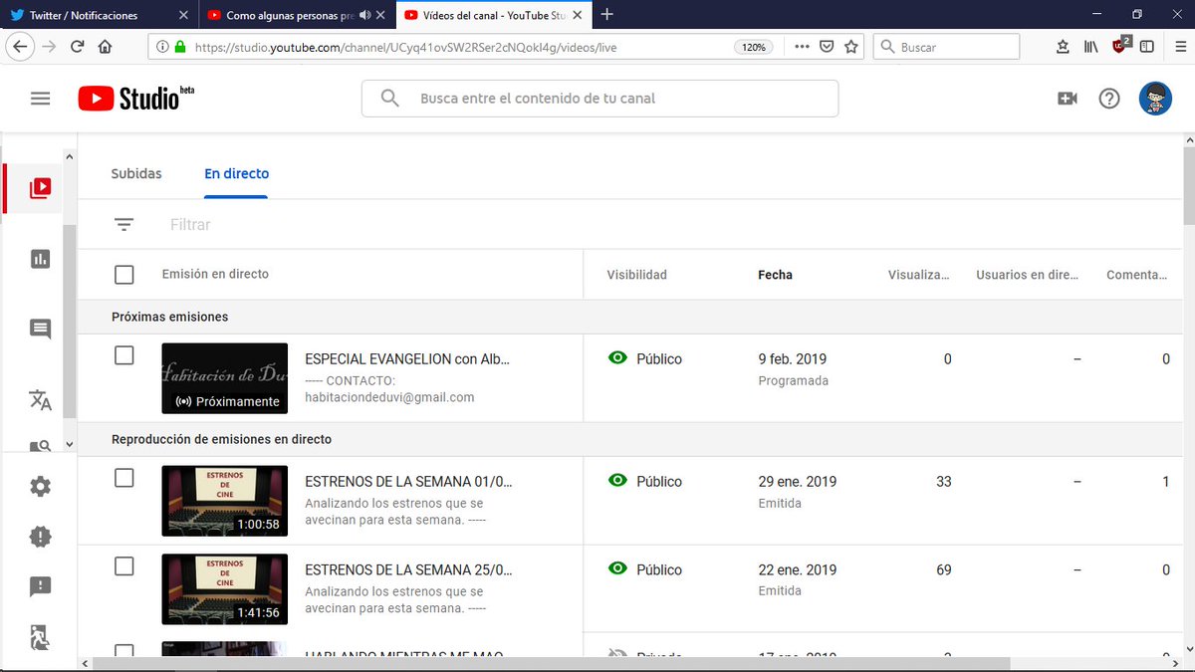Open the account avatar menu

pos(1155,99)
